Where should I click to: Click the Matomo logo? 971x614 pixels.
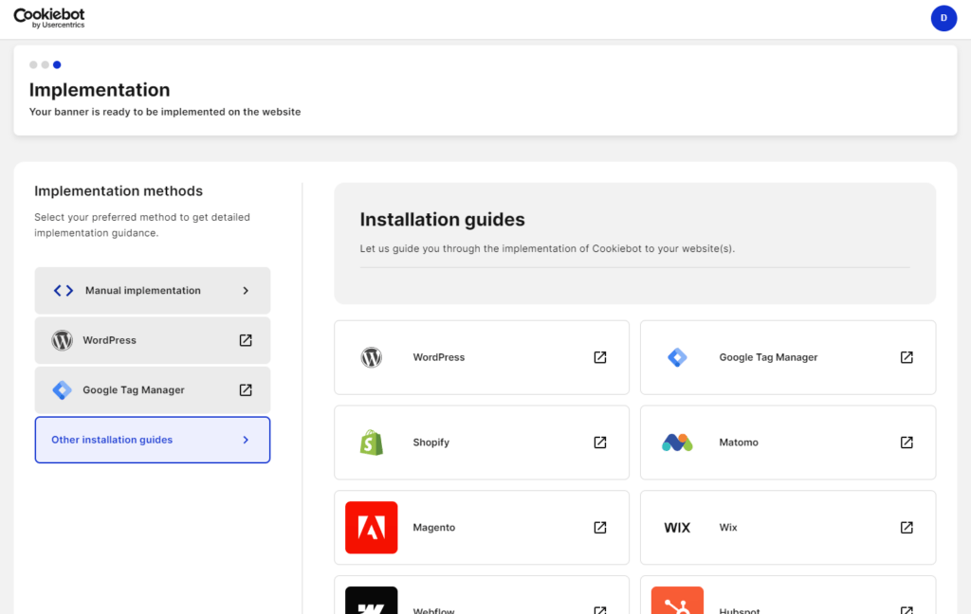click(677, 442)
